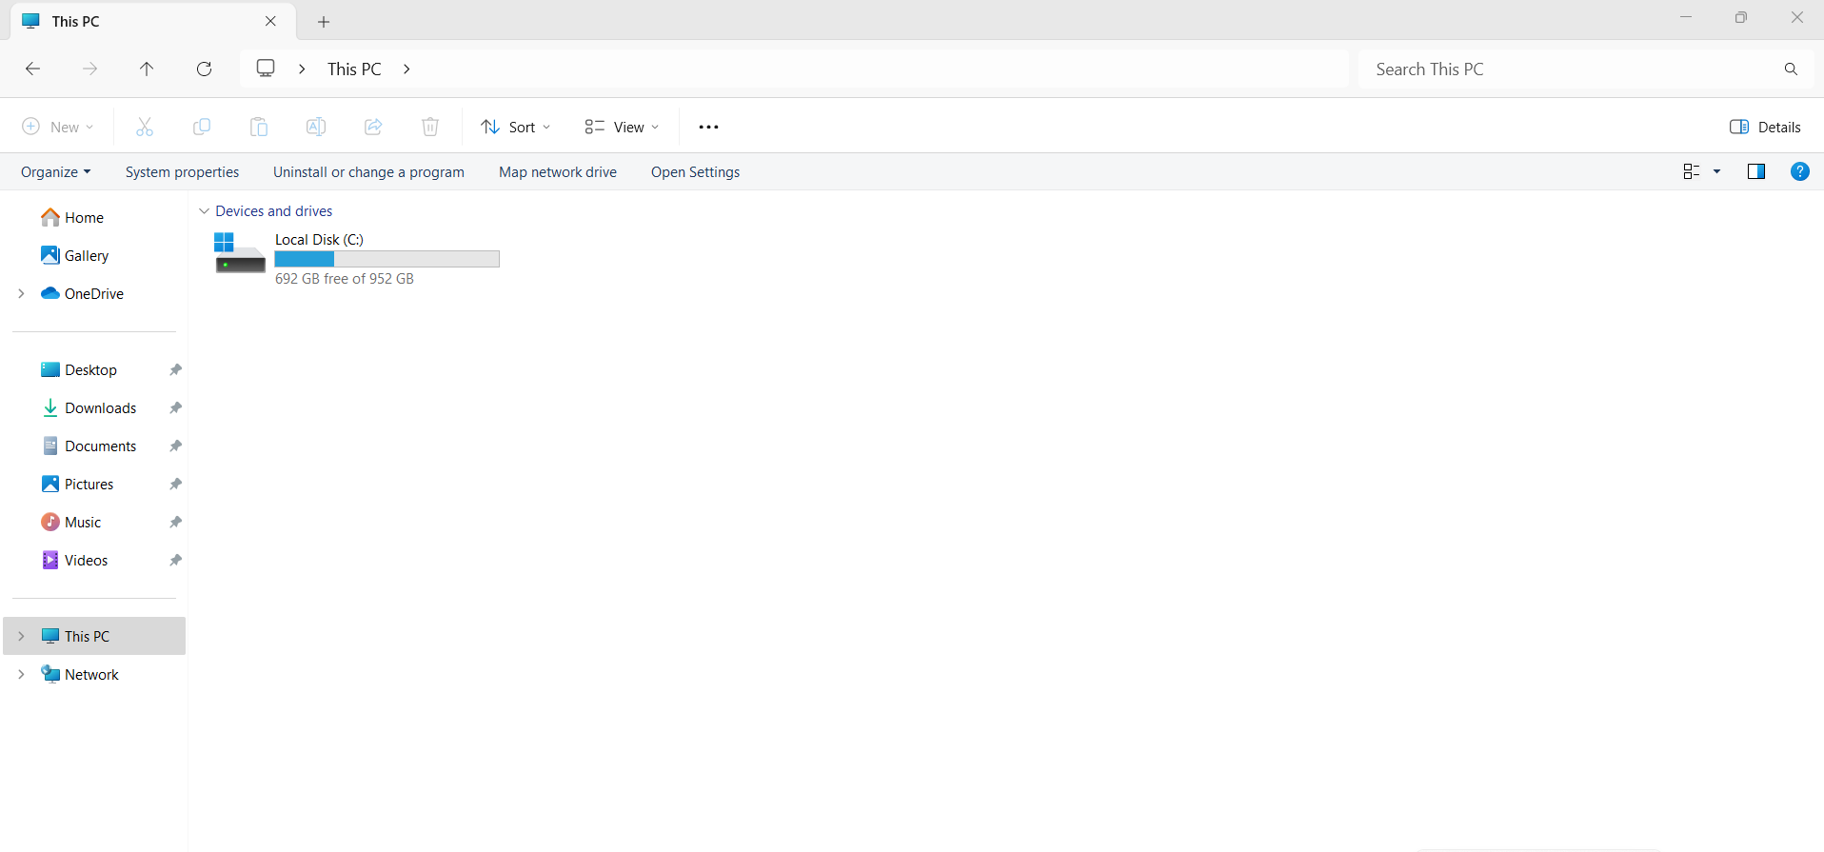Refresh the This PC view
Image resolution: width=1824 pixels, height=852 pixels.
coord(204,69)
